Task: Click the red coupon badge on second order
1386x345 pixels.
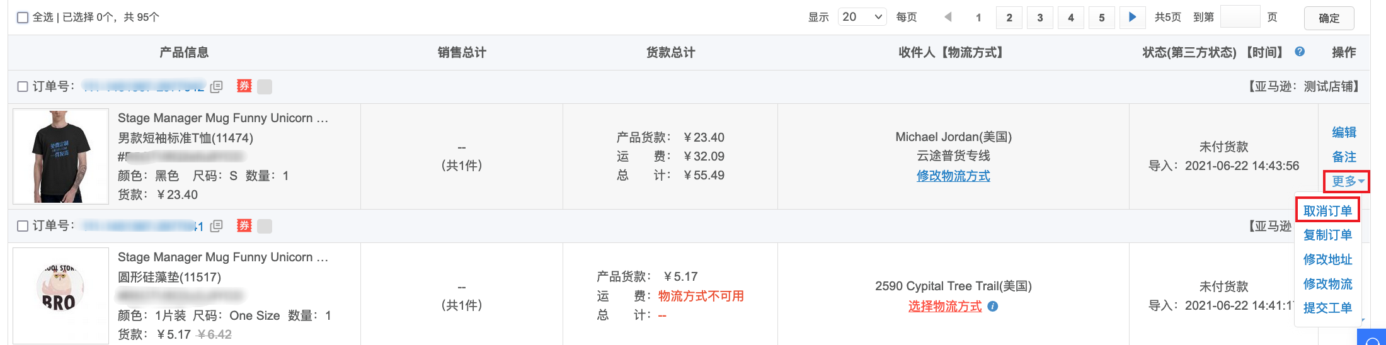Action: pos(244,225)
